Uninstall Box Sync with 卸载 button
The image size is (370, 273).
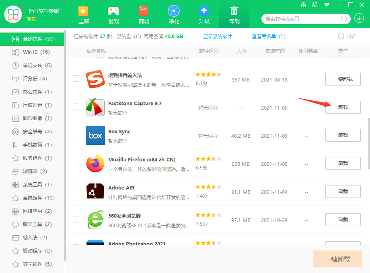343,135
